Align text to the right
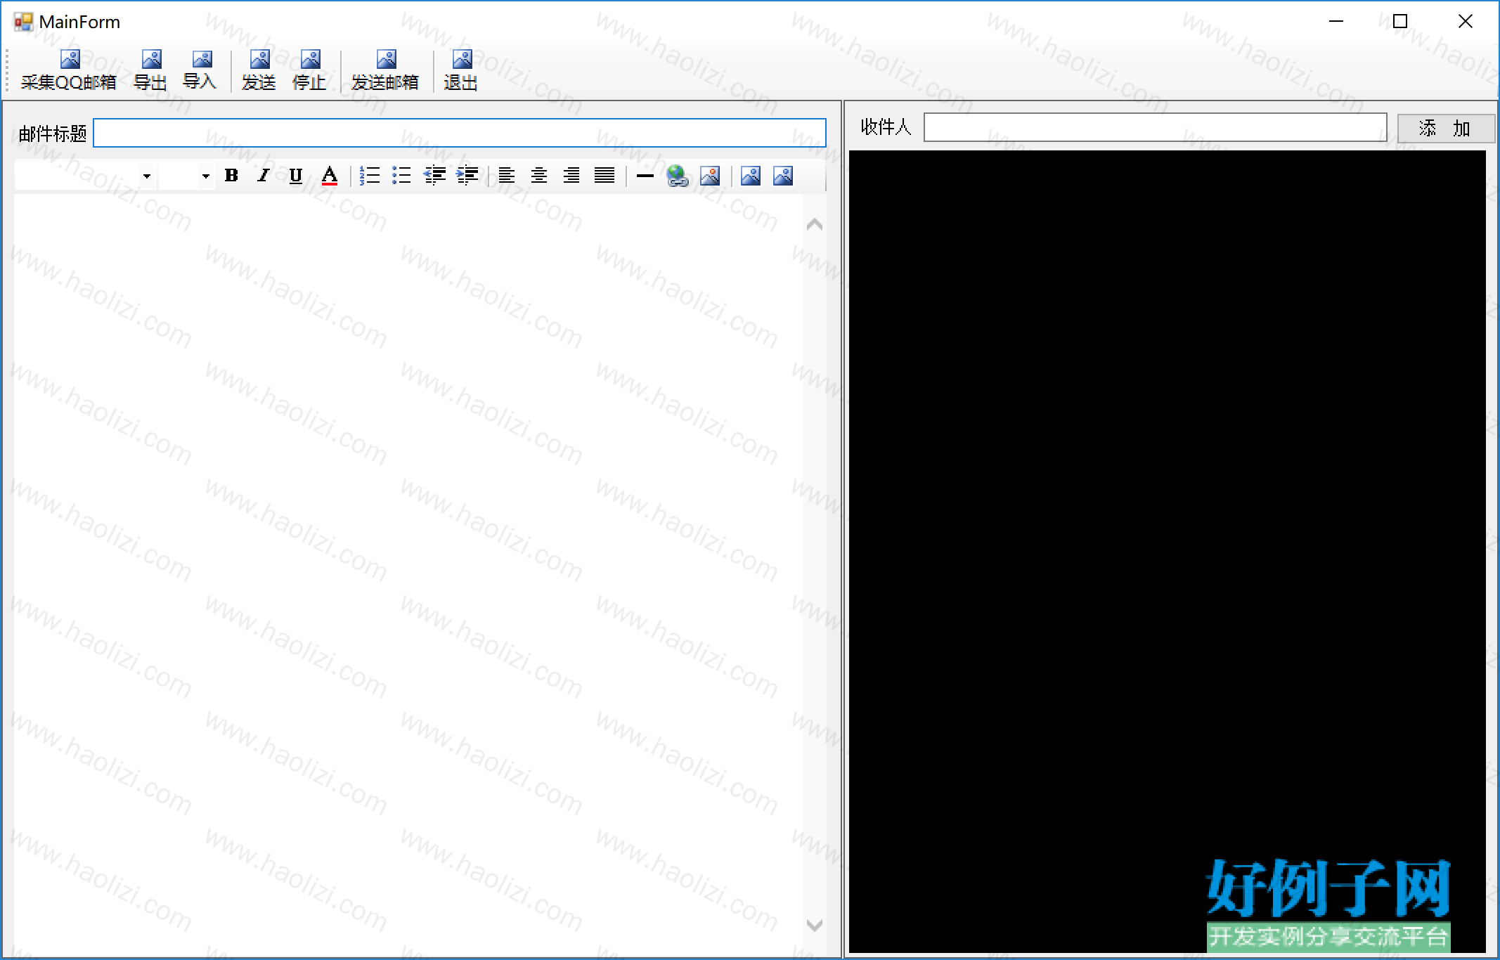This screenshot has height=960, width=1500. tap(571, 176)
